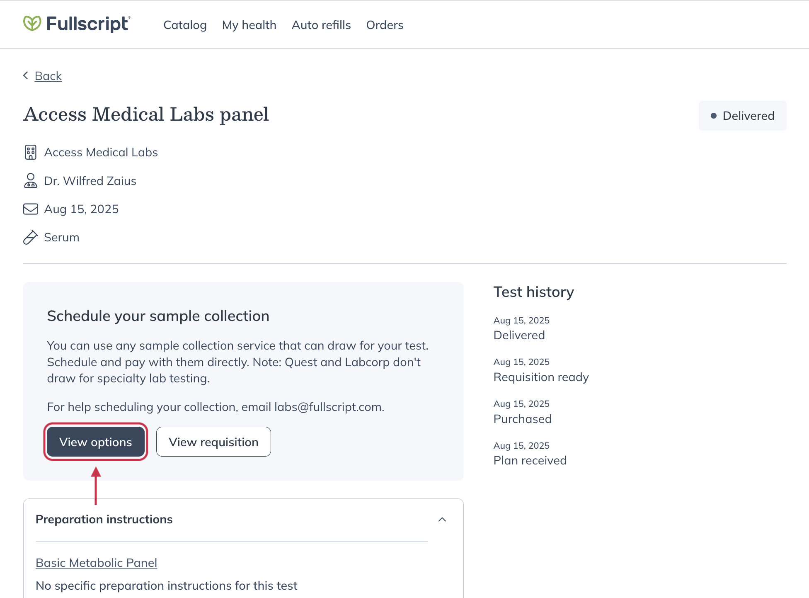Collapse the Preparation instructions chevron
This screenshot has height=598, width=809.
click(442, 520)
